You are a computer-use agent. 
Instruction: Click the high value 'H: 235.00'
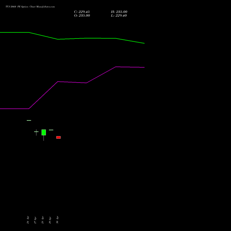pyautogui.click(x=119, y=12)
